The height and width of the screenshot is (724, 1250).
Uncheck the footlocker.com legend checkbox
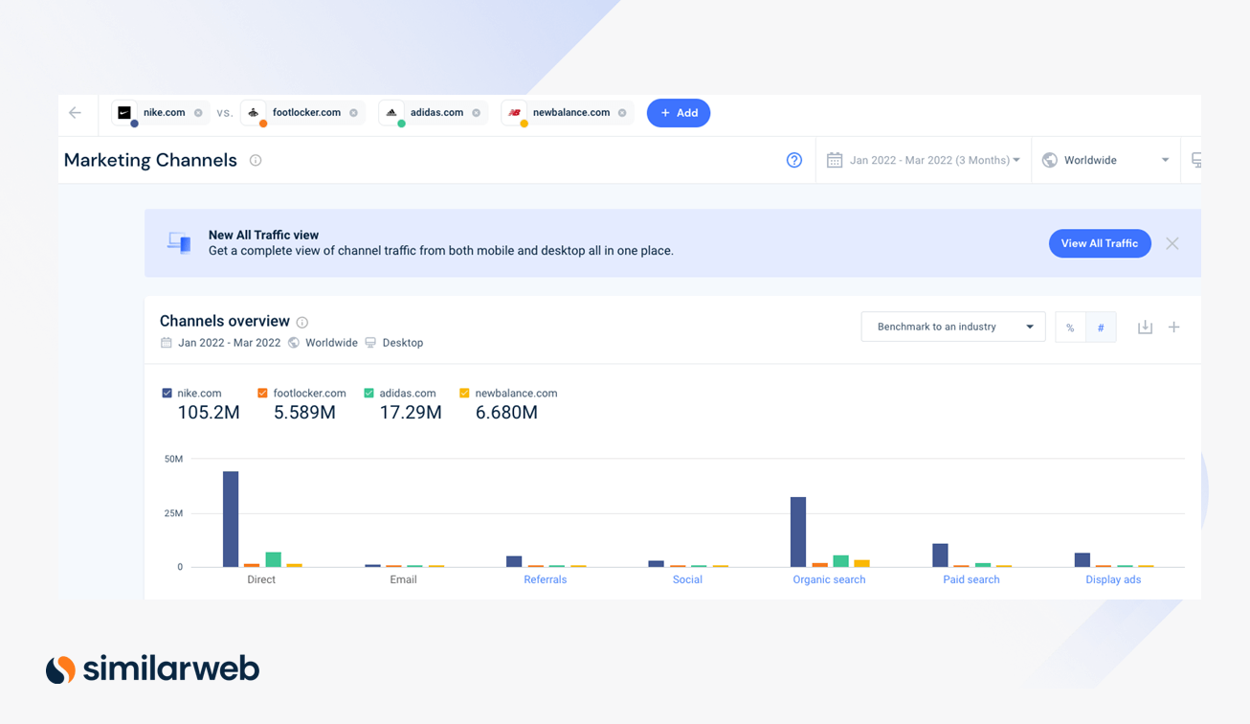263,394
